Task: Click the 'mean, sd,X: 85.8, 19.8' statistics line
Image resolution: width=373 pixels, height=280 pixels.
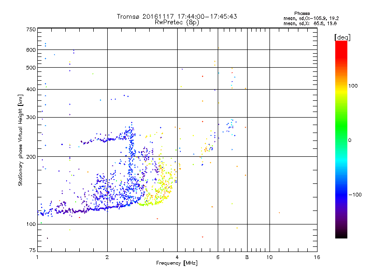Action: pos(310,23)
